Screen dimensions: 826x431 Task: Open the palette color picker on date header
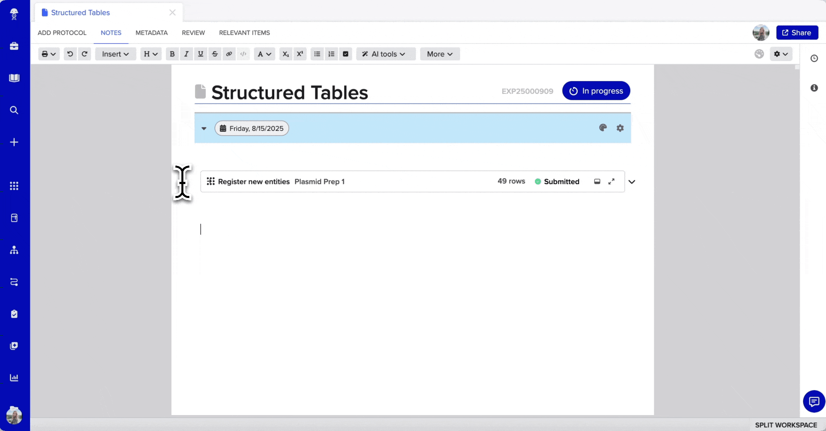click(x=603, y=128)
